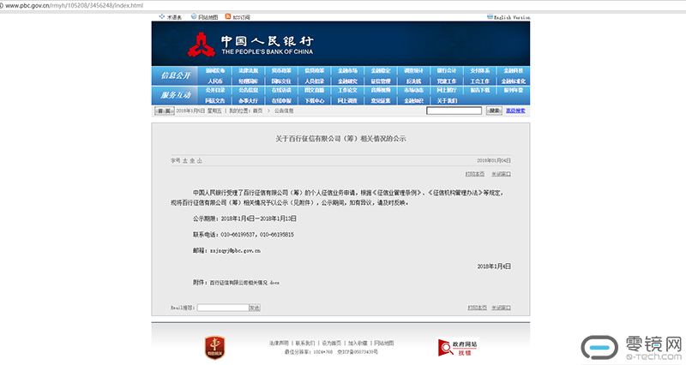Click the browser address bar URL
686x365 pixels.
coord(74,6)
